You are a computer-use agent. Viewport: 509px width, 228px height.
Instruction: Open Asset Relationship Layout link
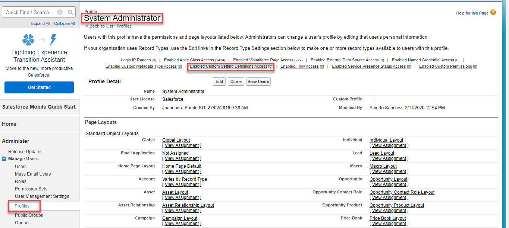click(188, 205)
